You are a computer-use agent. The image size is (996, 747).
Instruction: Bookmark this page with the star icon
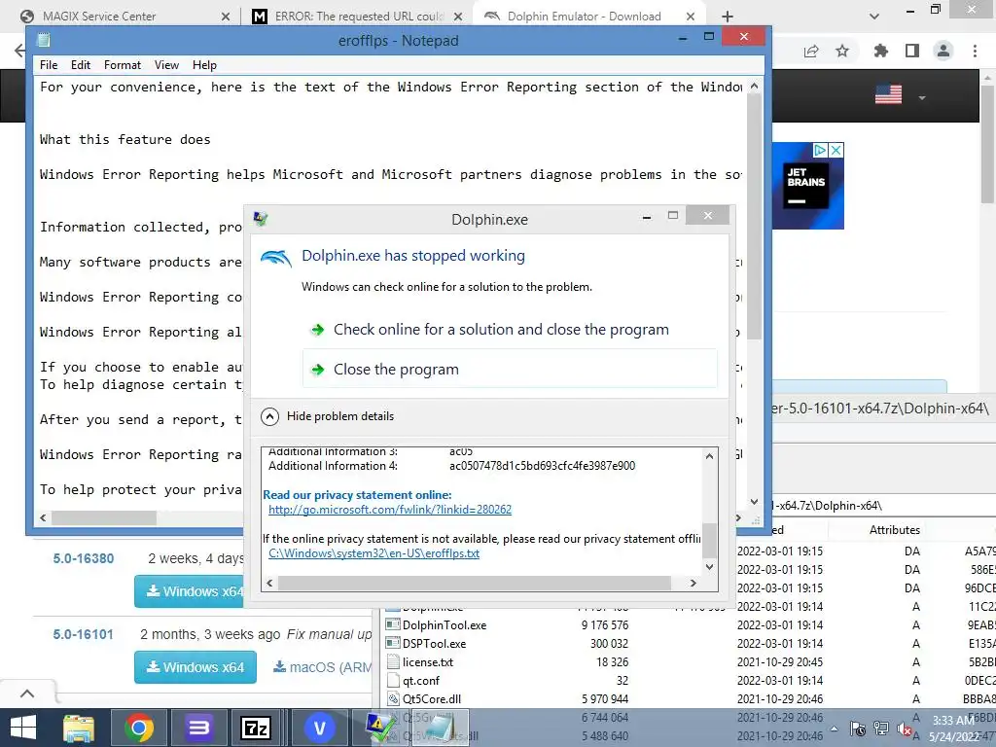click(x=842, y=52)
